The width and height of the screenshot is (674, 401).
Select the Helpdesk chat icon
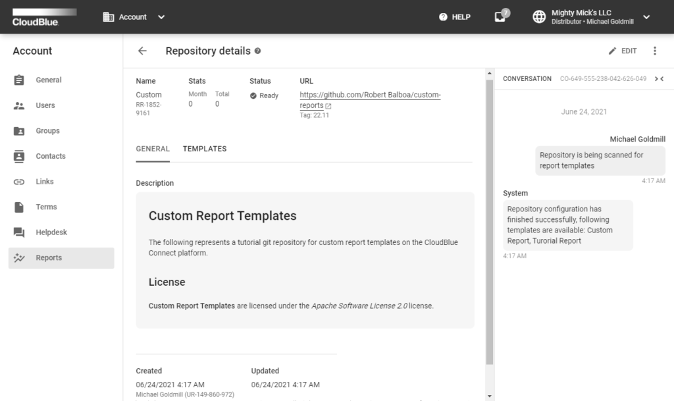point(20,232)
